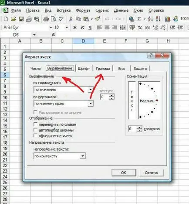189x204 pixels.
Task: Apply currency format icon
Action: coord(132,28)
